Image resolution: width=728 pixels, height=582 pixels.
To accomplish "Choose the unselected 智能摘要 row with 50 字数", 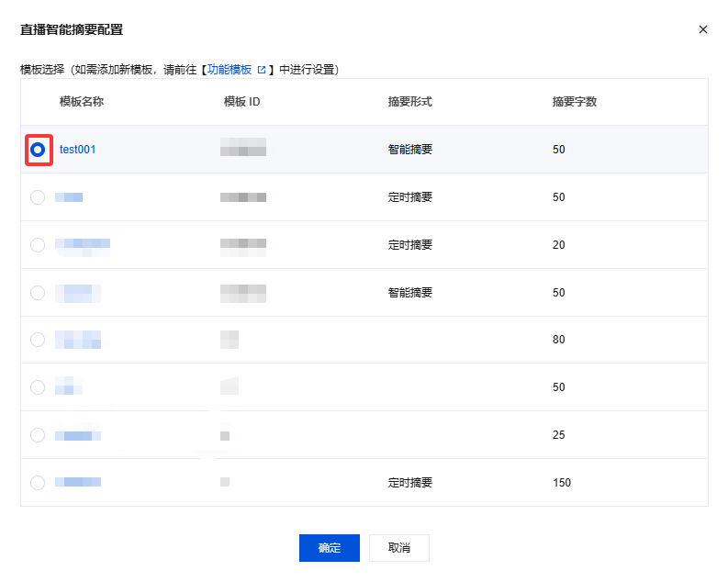I will [38, 293].
